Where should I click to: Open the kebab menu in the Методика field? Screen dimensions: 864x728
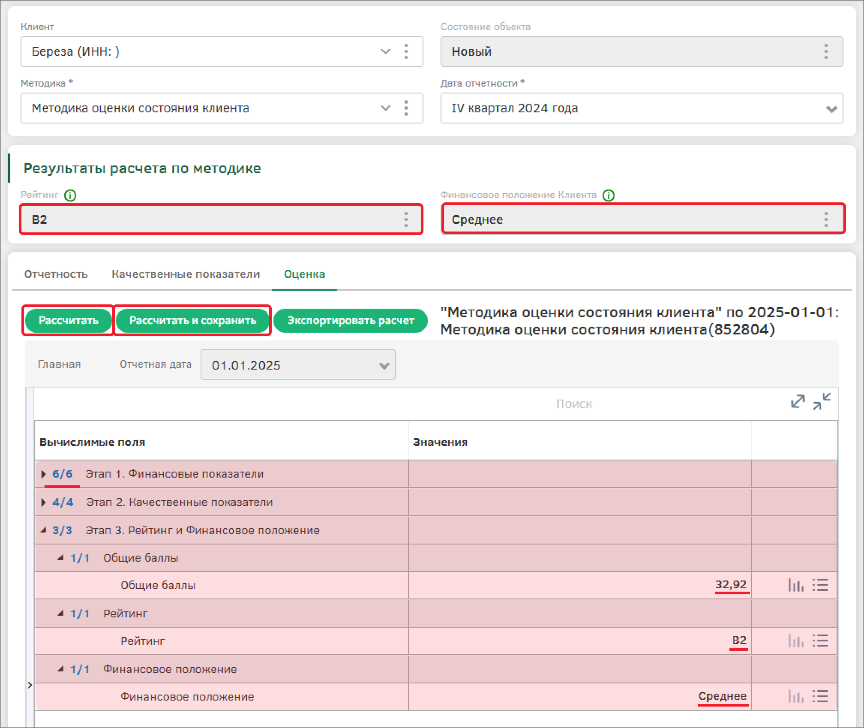pos(406,108)
